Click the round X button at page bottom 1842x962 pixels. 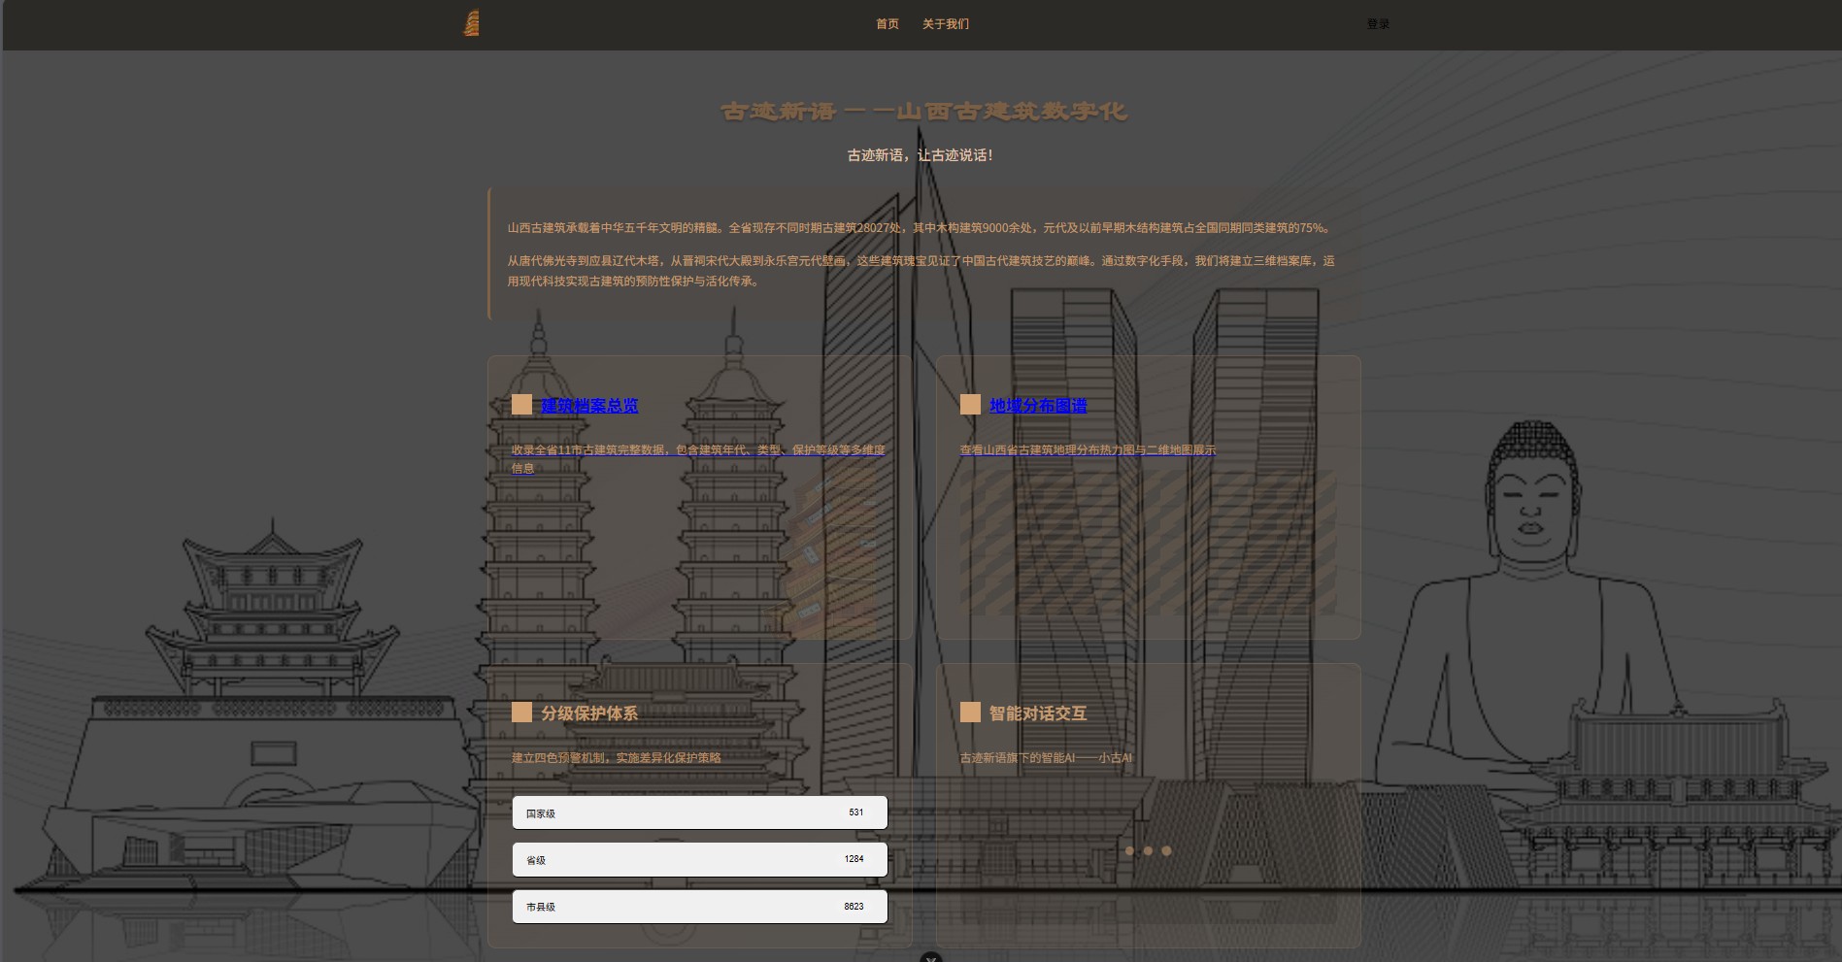[931, 958]
